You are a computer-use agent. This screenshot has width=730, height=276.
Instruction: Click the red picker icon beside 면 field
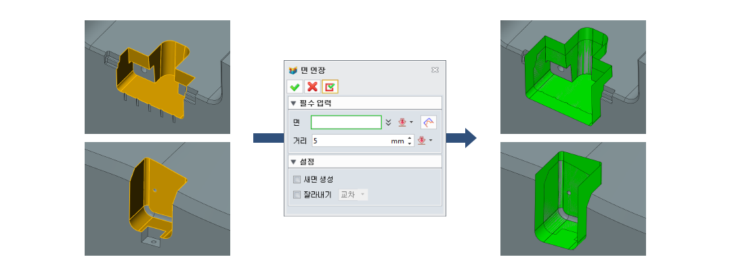(402, 122)
